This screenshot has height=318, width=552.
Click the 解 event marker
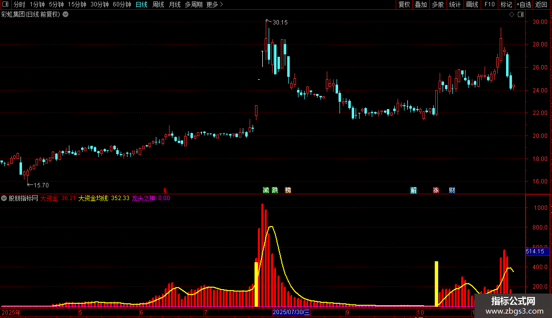tap(414, 190)
